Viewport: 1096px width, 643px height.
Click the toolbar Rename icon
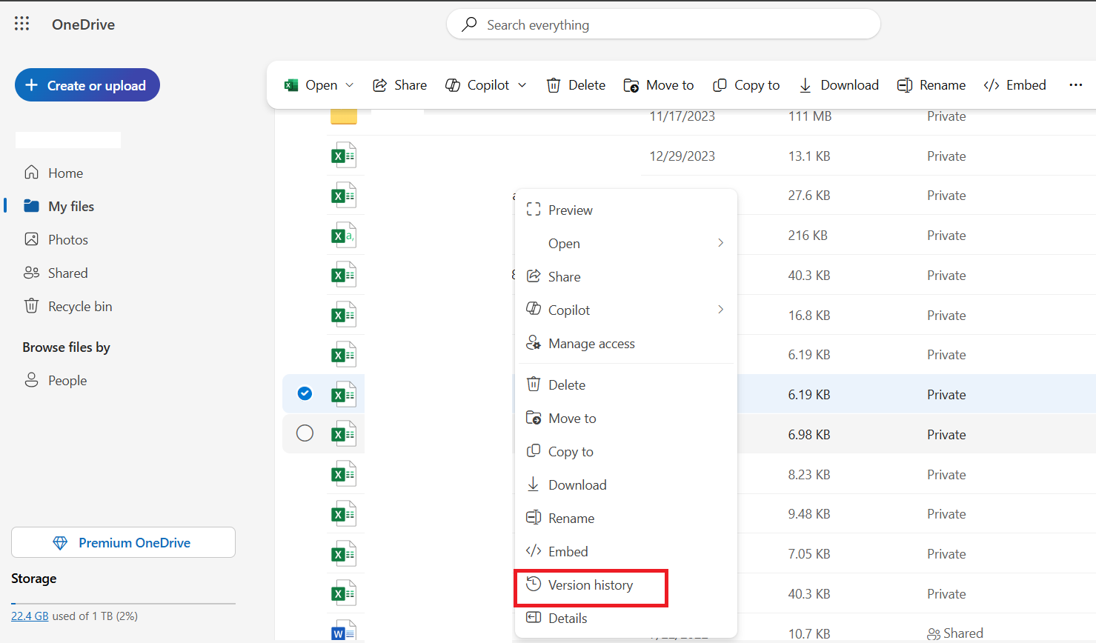click(904, 85)
